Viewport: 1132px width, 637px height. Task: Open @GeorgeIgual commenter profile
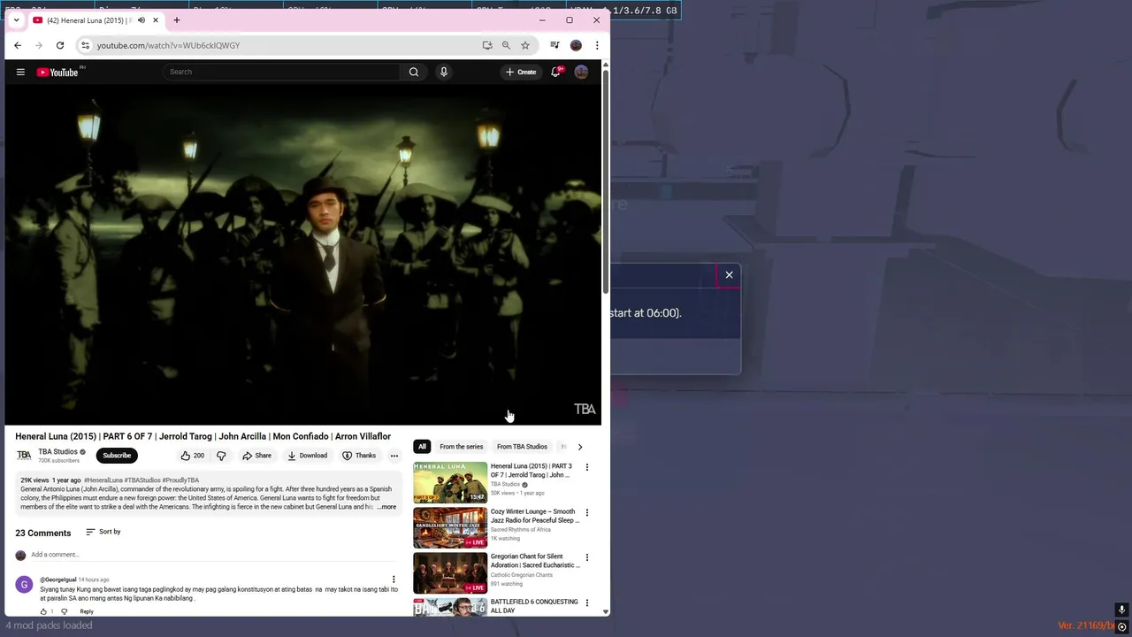[57, 579]
